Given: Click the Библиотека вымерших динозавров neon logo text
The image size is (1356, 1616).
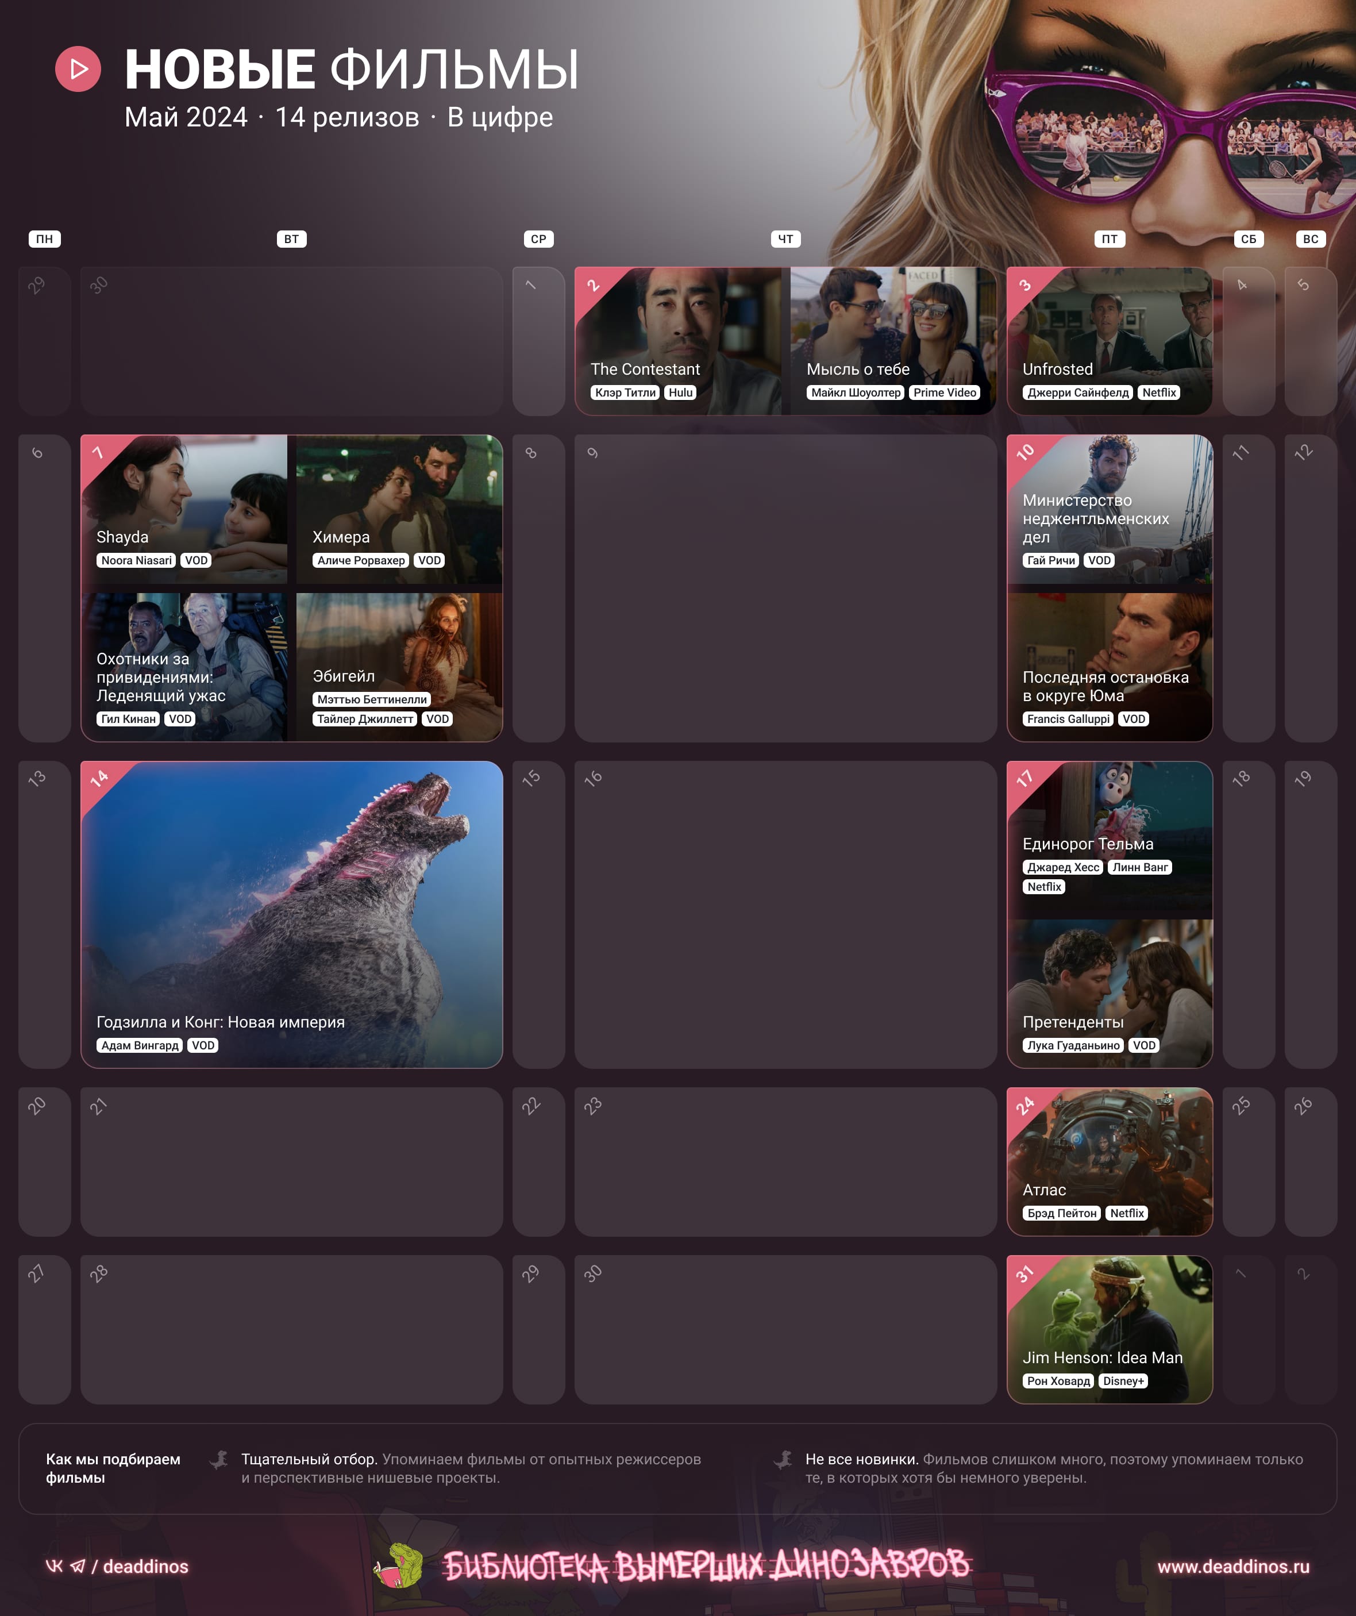Looking at the screenshot, I should click(x=707, y=1565).
